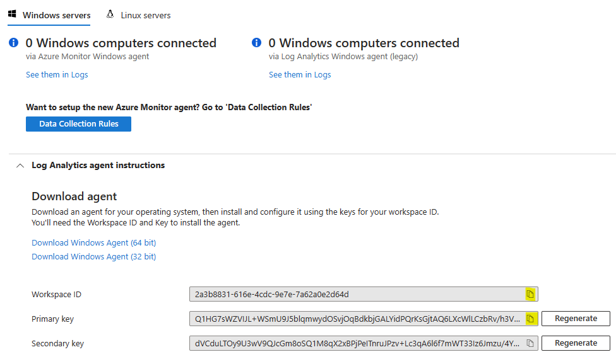This screenshot has height=357, width=616.
Task: Click 'via Azure Monitor Windows agent' text
Action: tap(87, 57)
